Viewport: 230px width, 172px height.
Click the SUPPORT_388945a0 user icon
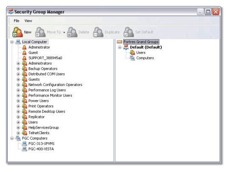[24, 58]
